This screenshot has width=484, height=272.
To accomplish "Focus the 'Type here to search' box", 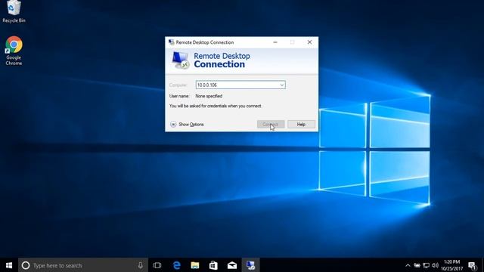I will [x=83, y=265].
